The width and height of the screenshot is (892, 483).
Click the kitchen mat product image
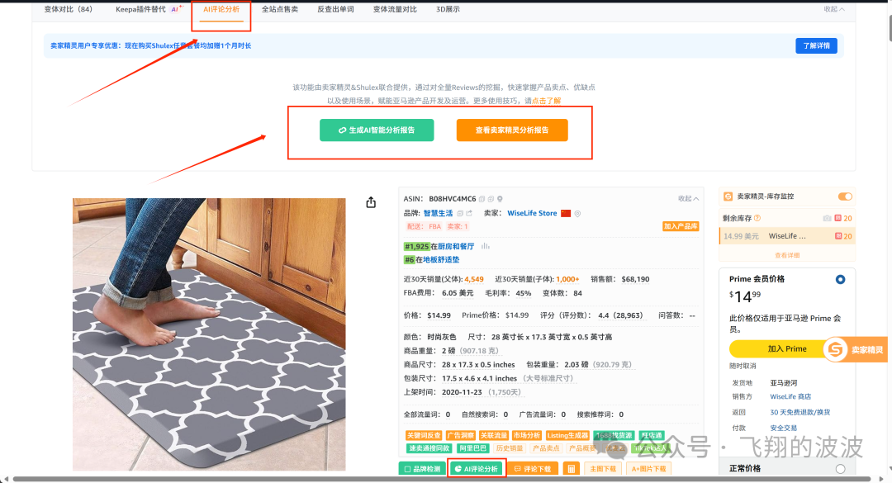(x=209, y=334)
